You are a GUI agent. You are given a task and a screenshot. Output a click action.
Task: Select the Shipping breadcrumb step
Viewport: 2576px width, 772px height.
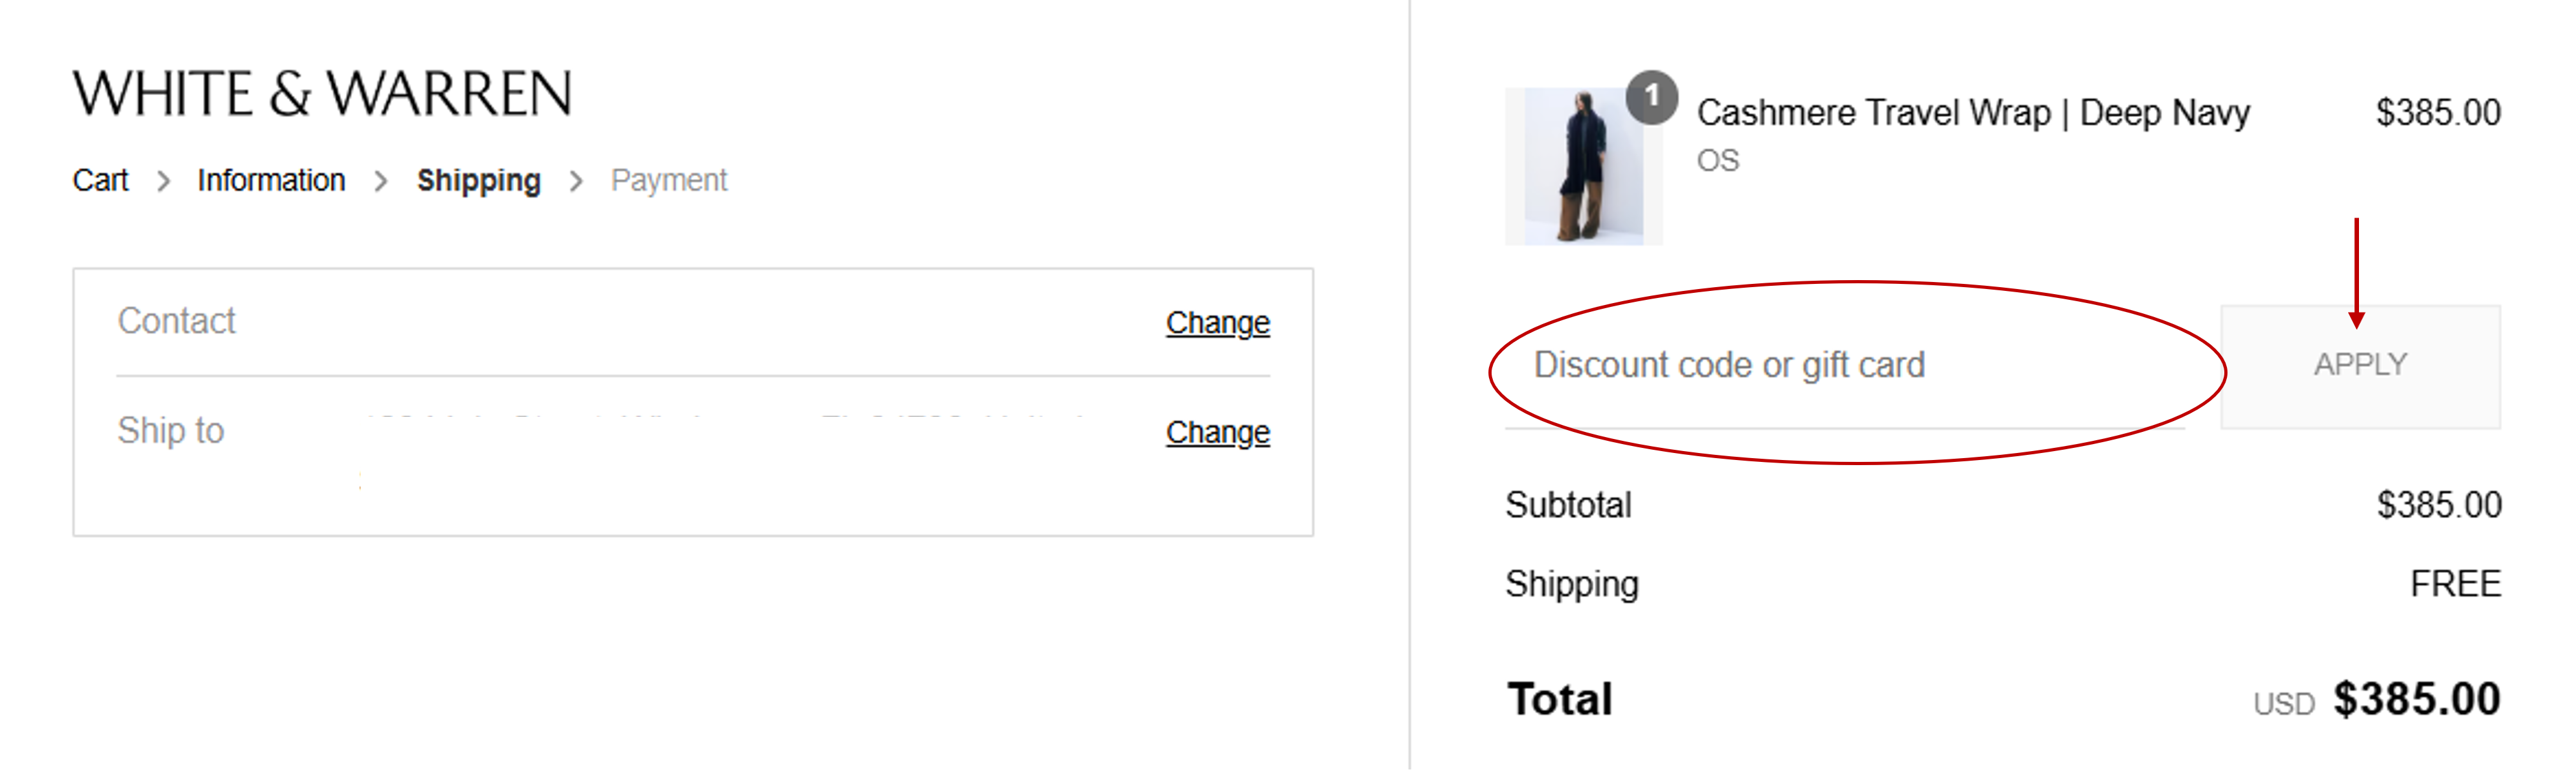tap(478, 181)
